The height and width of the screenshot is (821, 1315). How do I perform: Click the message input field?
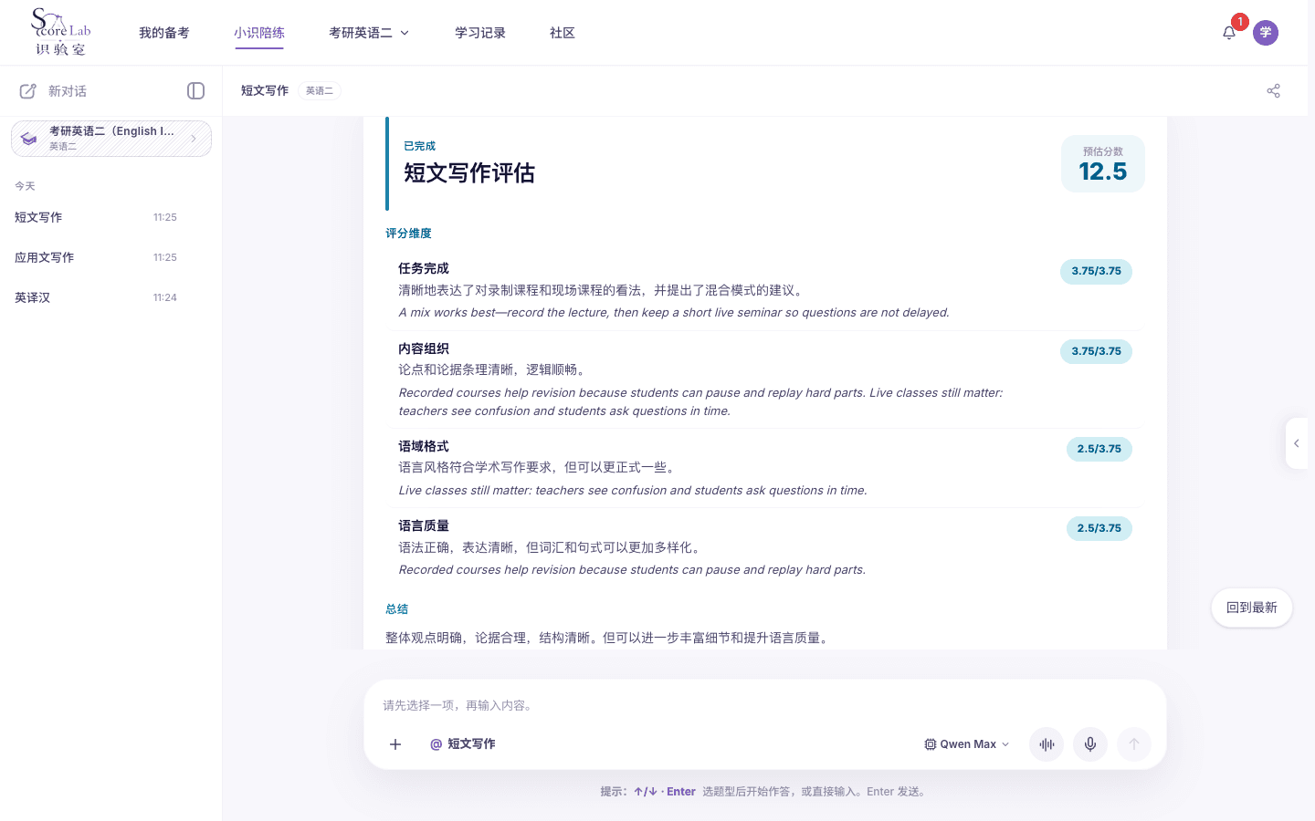pos(765,705)
